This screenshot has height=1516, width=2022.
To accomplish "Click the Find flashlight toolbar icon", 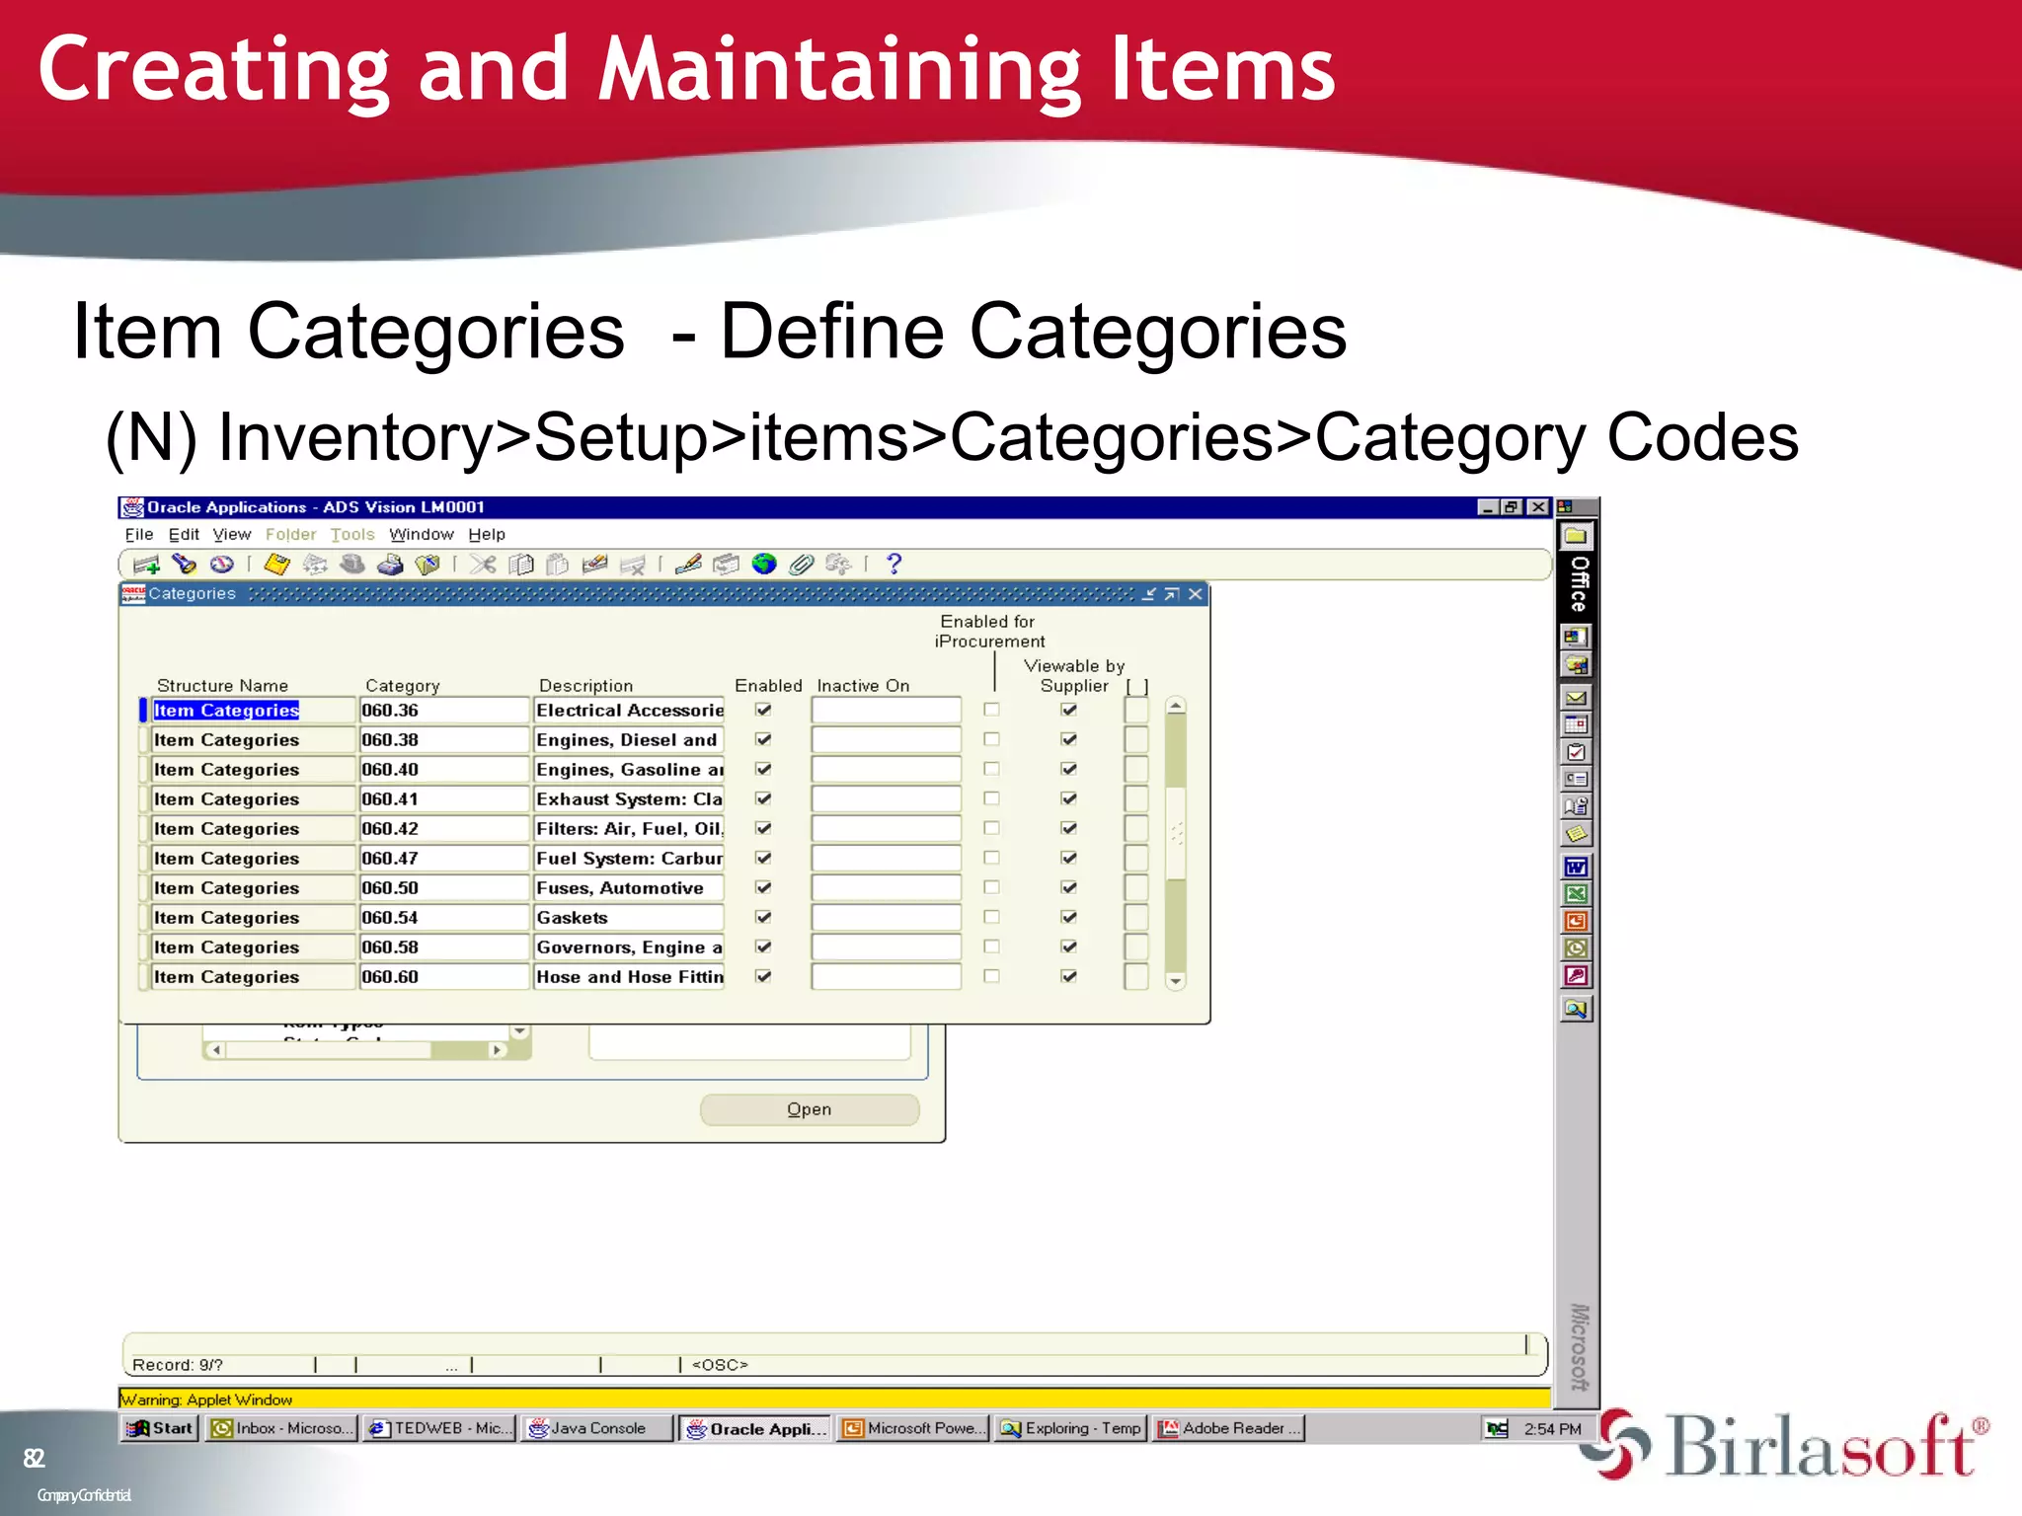I will (184, 564).
